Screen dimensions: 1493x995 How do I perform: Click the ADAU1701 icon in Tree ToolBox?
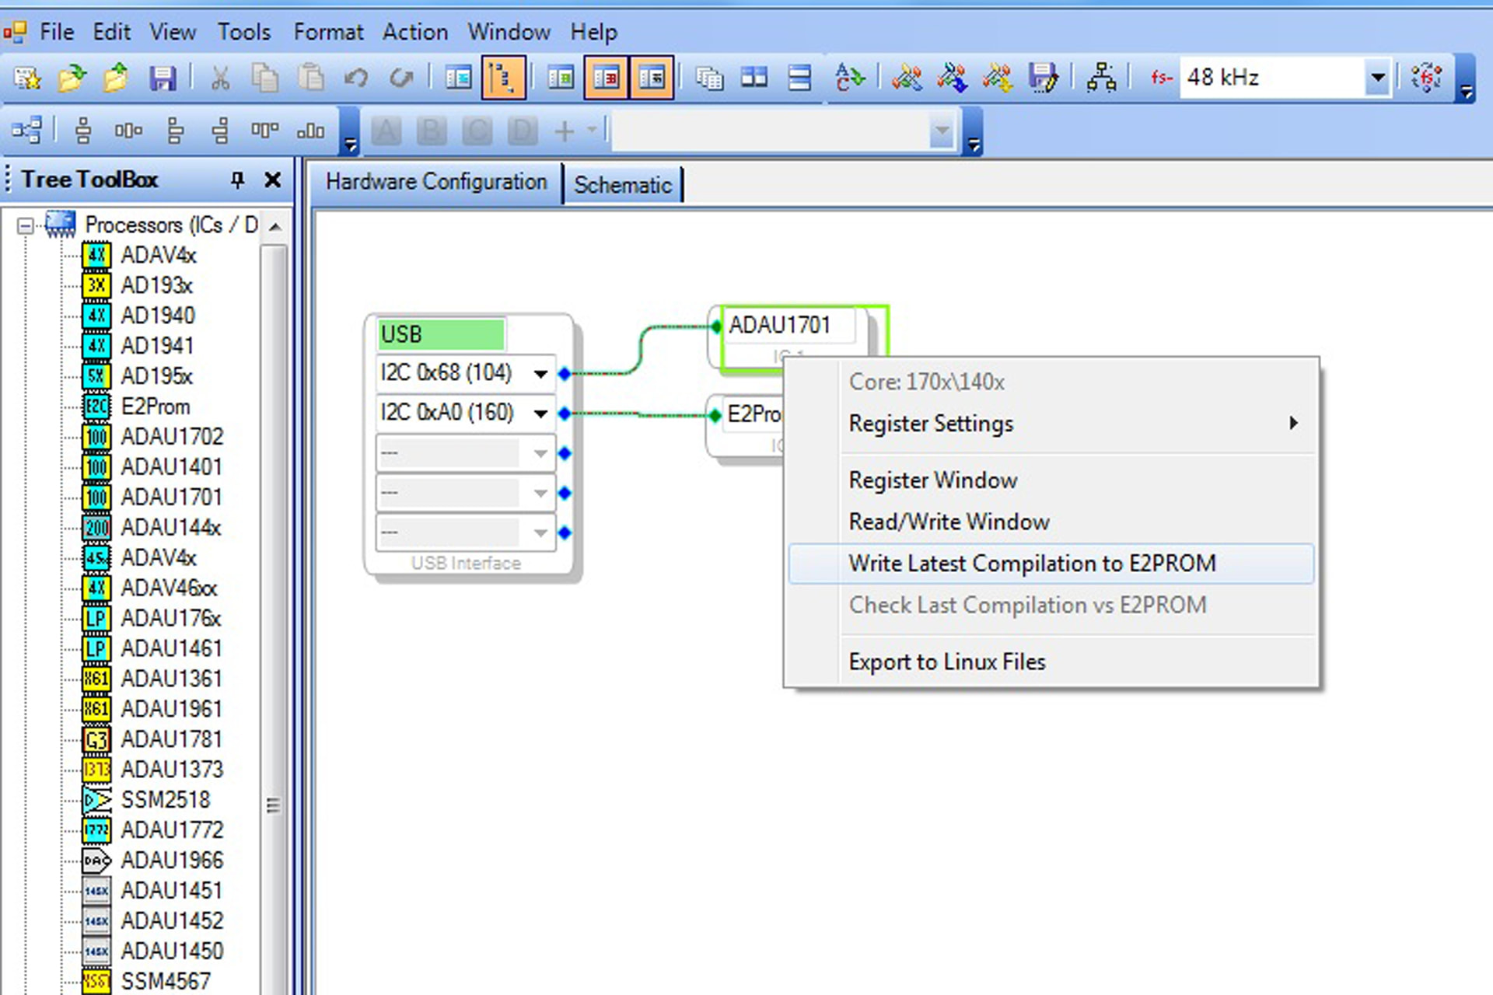96,497
